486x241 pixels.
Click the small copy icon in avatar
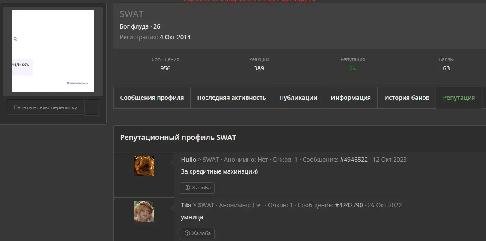[15, 39]
